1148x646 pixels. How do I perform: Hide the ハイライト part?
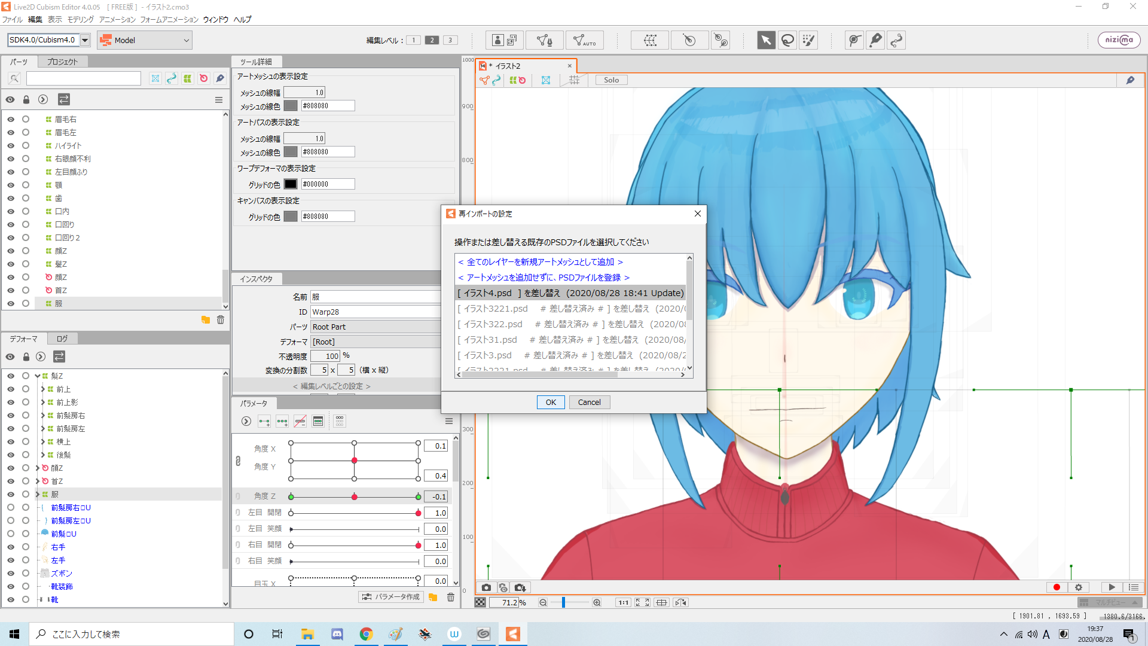point(11,146)
